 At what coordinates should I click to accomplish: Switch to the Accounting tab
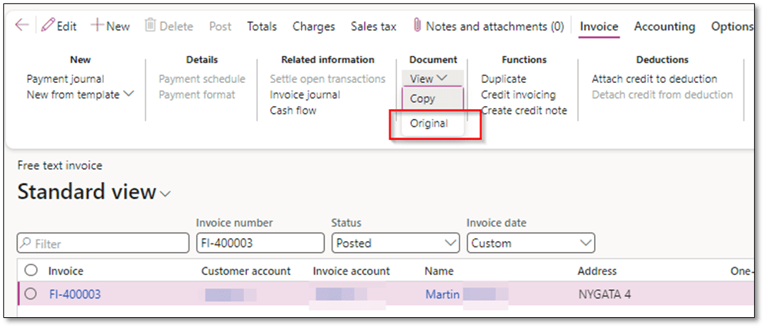664,26
